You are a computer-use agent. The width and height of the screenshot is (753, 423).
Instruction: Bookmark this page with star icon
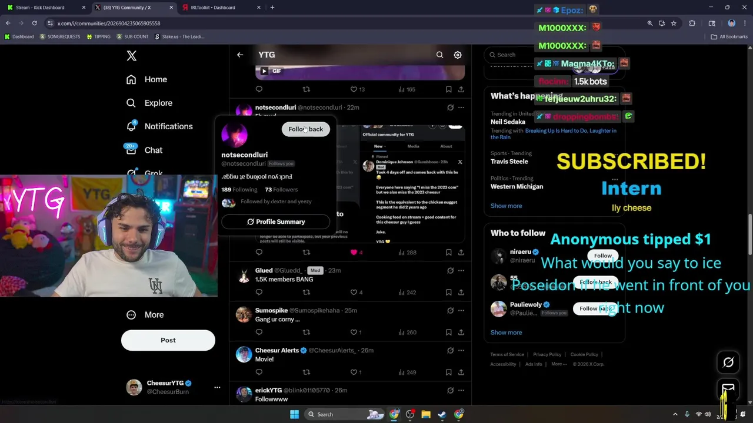click(674, 23)
